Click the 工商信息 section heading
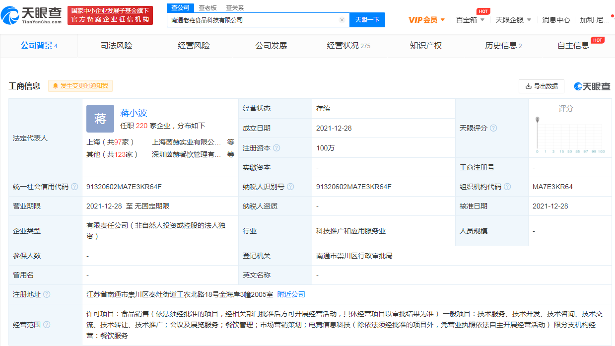The height and width of the screenshot is (346, 615). [24, 86]
